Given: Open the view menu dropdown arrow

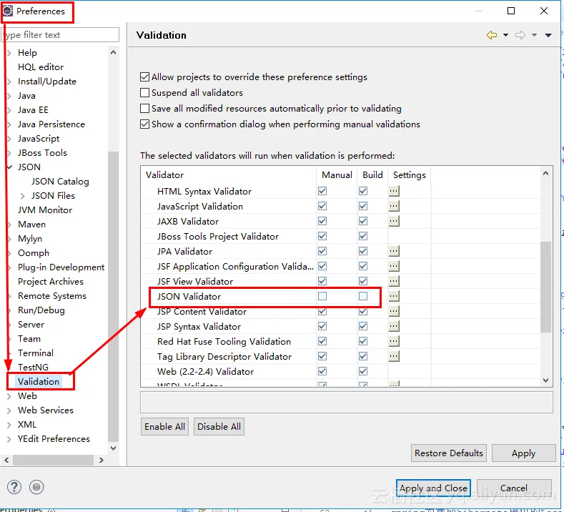Looking at the screenshot, I should click(548, 35).
